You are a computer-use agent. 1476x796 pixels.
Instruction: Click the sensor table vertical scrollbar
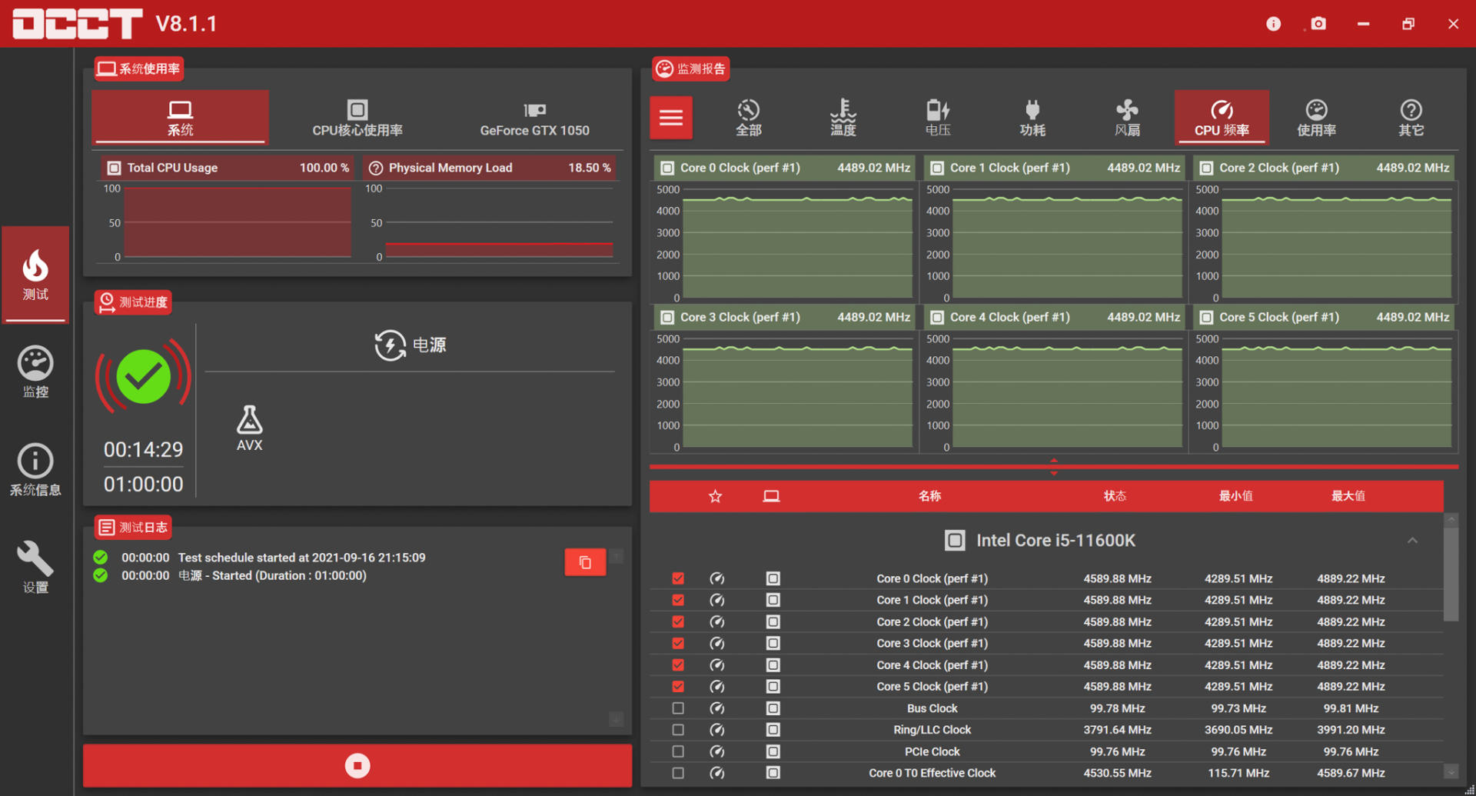pos(1451,573)
